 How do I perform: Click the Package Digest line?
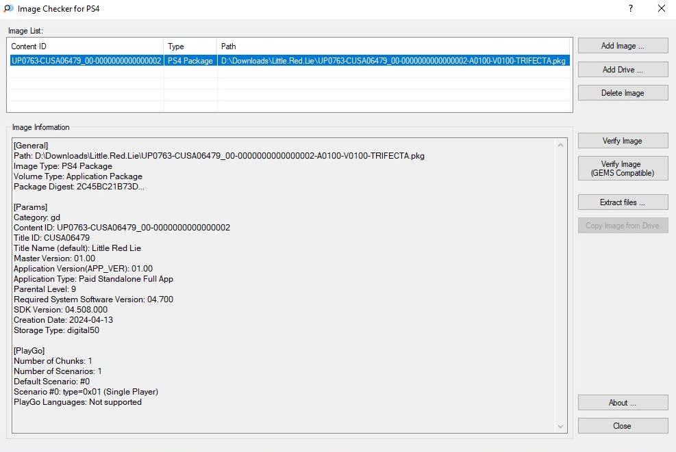(x=79, y=187)
